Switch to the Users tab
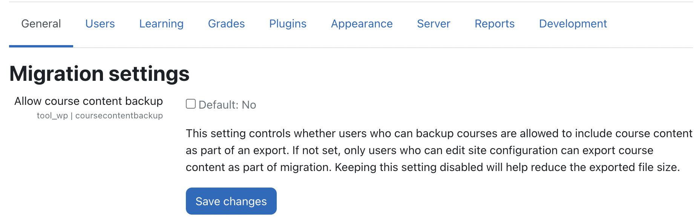The image size is (699, 221). click(100, 24)
